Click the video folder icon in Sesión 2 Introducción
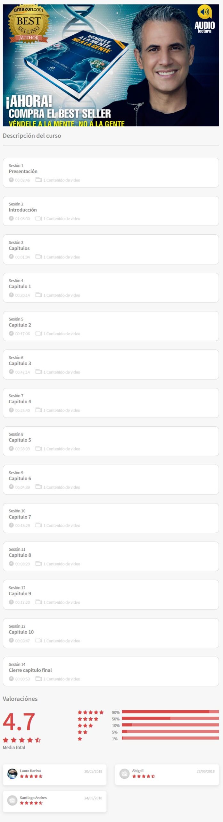The height and width of the screenshot is (822, 223). coord(38,218)
